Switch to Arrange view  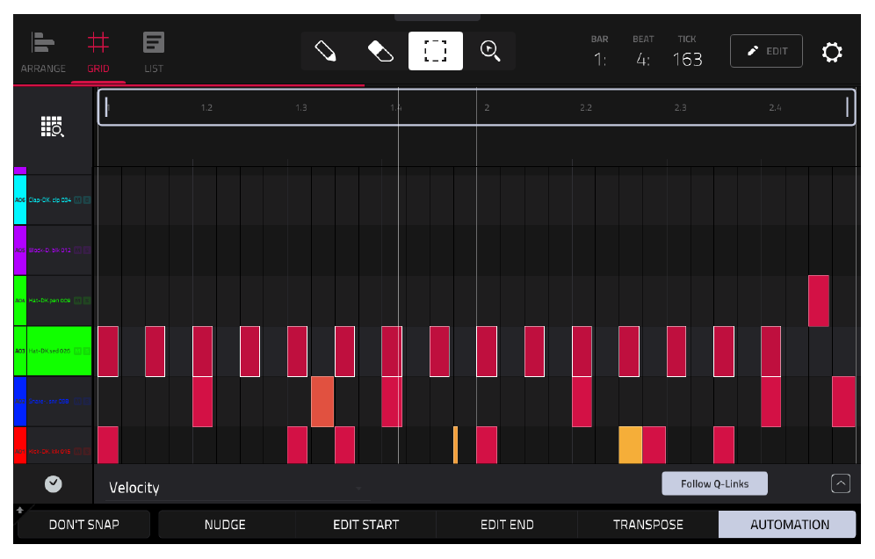click(x=43, y=53)
